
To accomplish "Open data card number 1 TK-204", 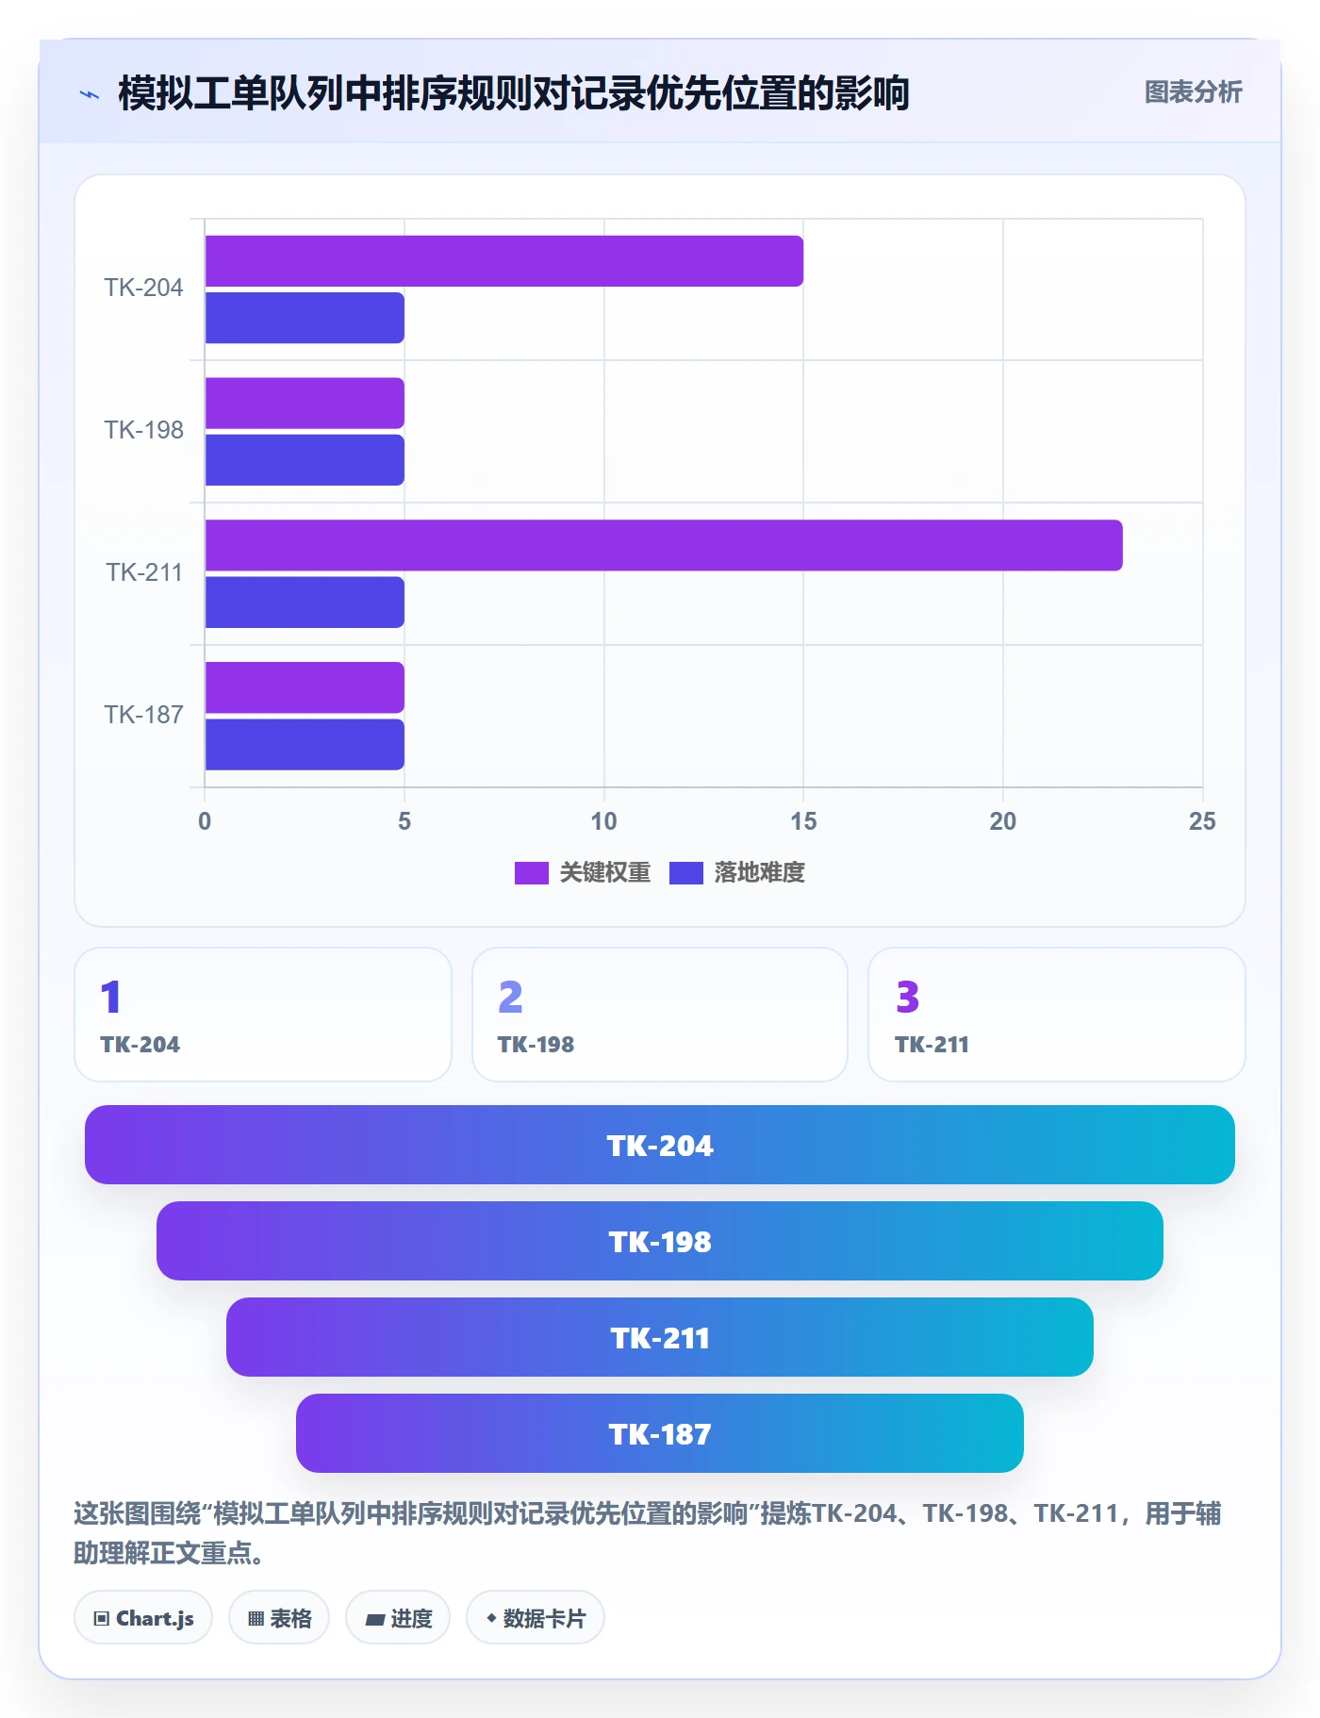I will [263, 1015].
